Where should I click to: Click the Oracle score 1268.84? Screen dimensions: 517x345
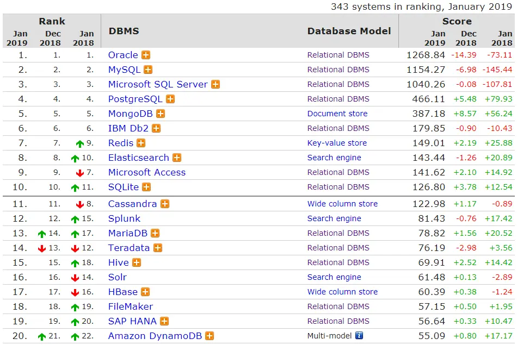(x=426, y=55)
